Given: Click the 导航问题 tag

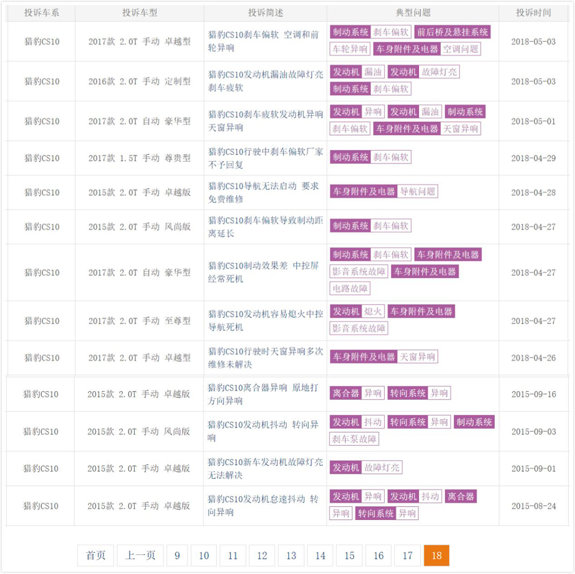Looking at the screenshot, I should (418, 192).
